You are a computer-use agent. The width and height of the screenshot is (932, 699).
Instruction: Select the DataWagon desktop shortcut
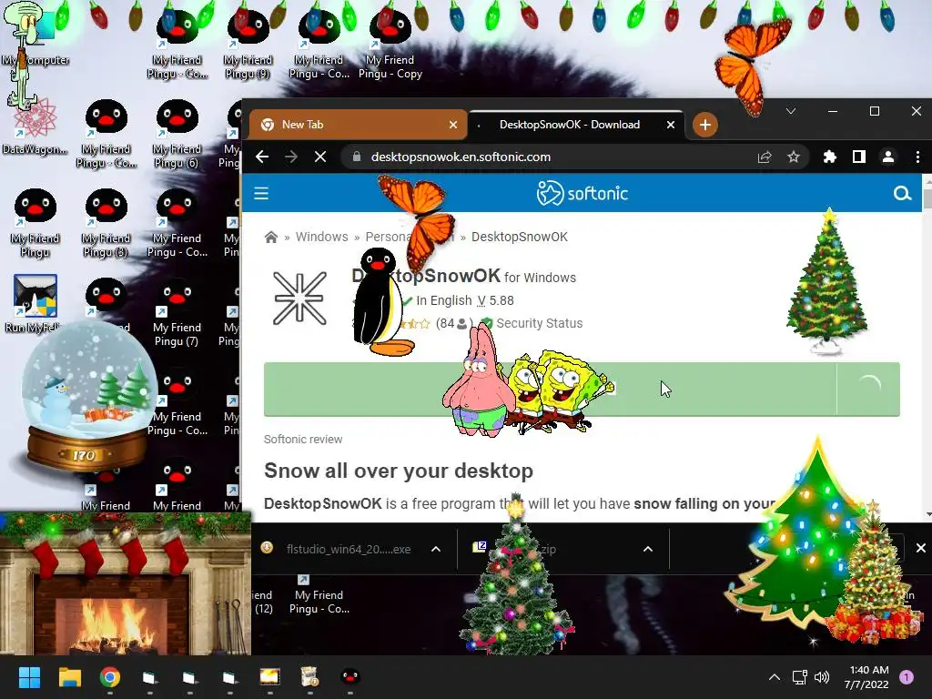pos(35,126)
